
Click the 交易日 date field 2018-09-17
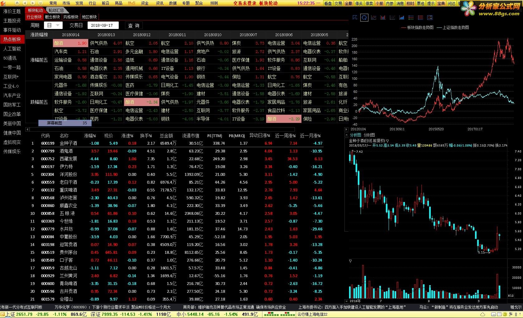[x=103, y=25]
